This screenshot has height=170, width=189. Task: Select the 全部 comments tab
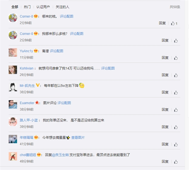(x=15, y=7)
